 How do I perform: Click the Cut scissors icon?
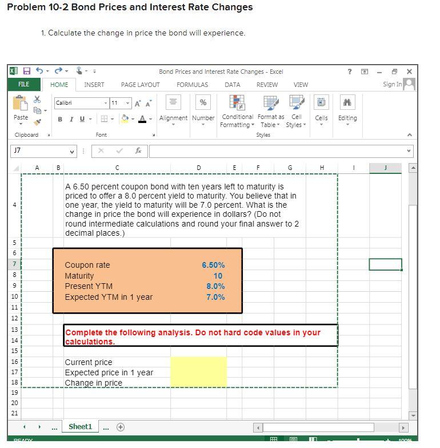[x=37, y=100]
